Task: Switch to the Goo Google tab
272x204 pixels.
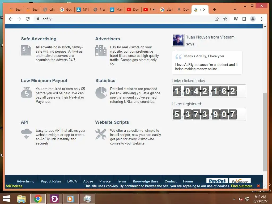Action: click(x=66, y=10)
